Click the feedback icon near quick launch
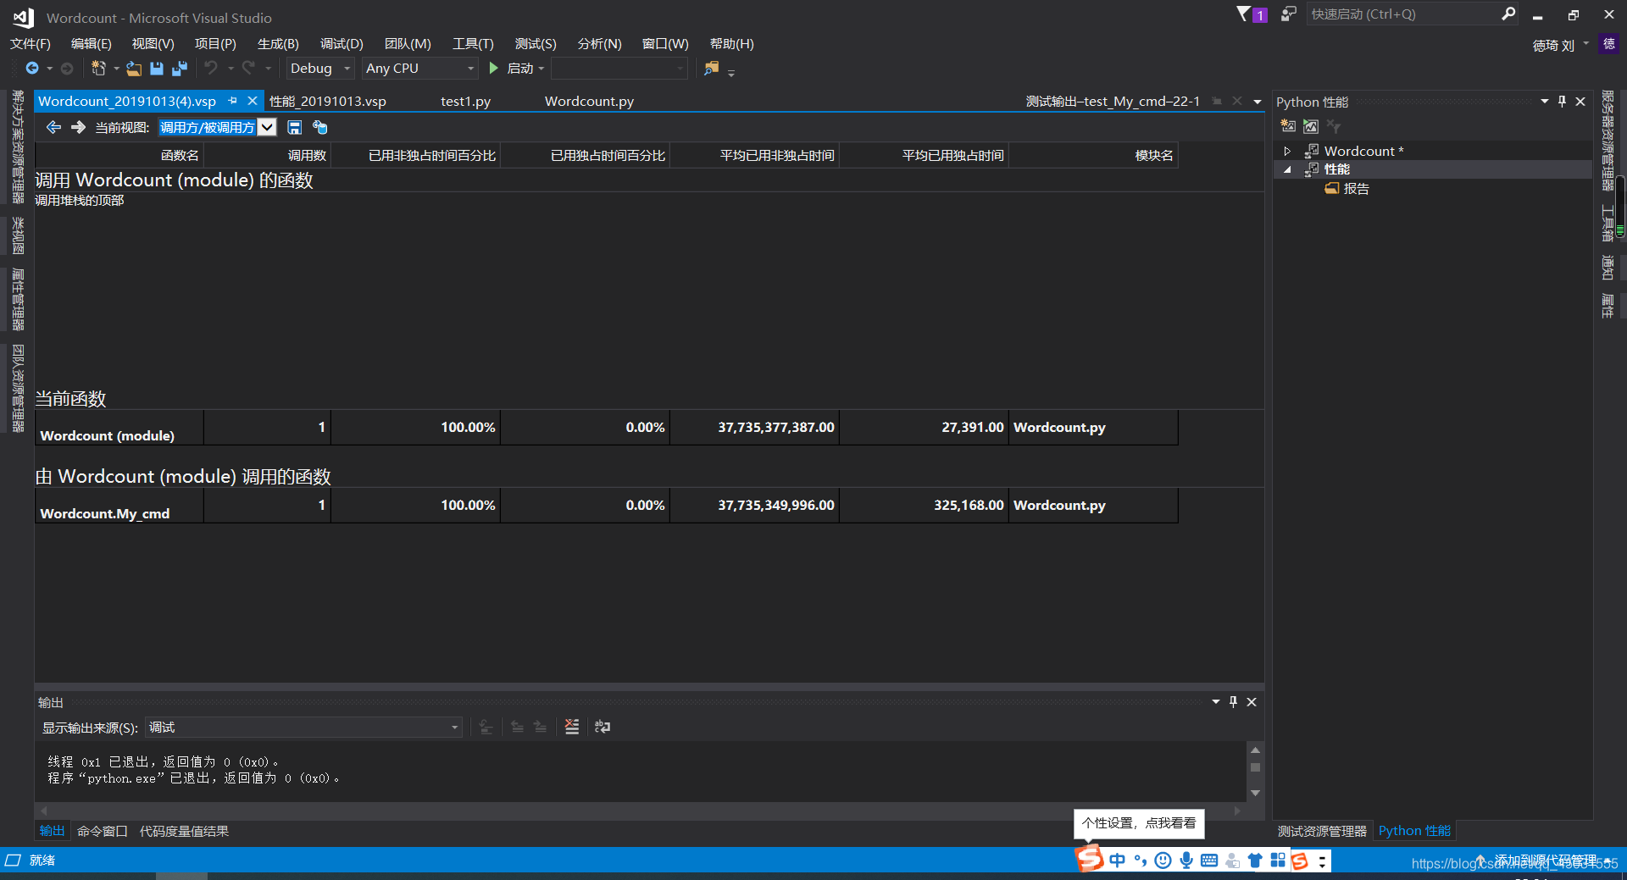 pyautogui.click(x=1289, y=14)
